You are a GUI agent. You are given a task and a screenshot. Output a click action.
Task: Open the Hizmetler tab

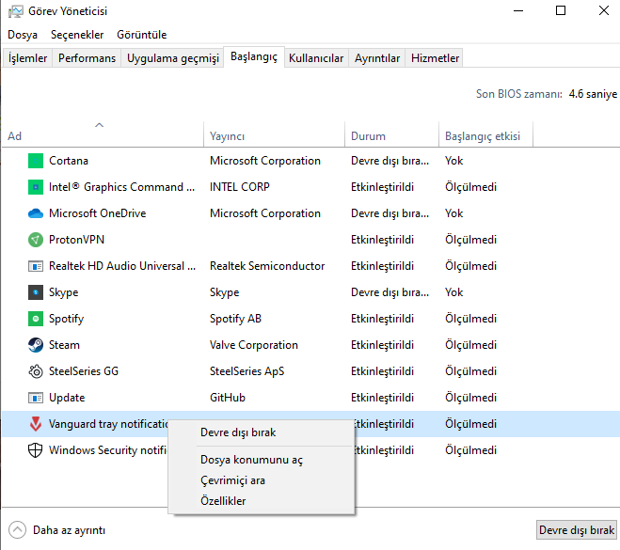(x=435, y=58)
